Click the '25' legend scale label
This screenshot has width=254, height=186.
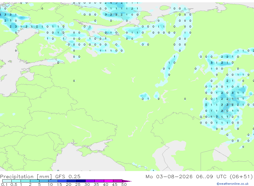pyautogui.click(x=78, y=184)
